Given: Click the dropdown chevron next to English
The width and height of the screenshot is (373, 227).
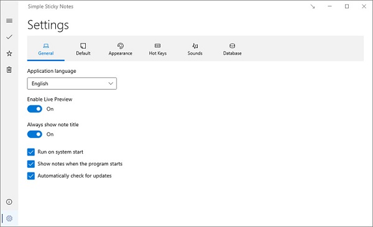Looking at the screenshot, I should pos(111,83).
